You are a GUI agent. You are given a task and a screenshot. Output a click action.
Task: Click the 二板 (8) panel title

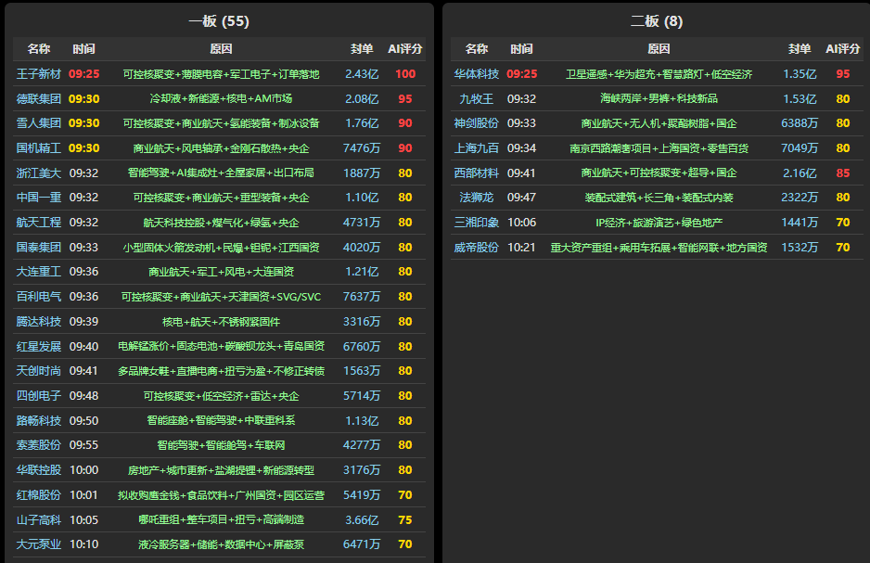[656, 21]
